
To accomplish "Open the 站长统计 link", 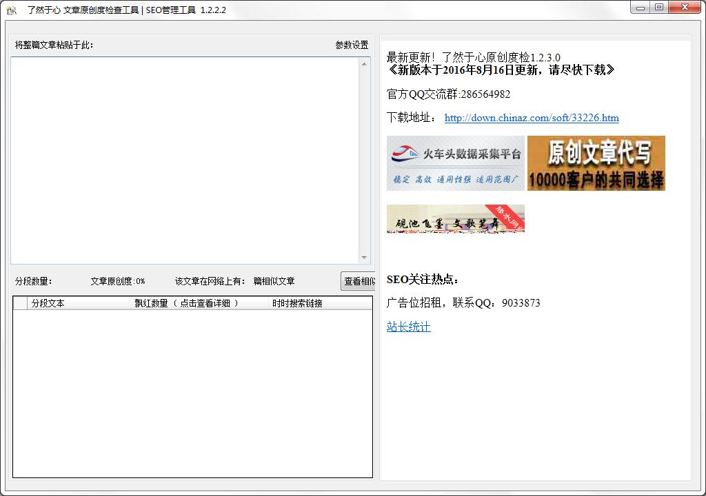I will (408, 327).
